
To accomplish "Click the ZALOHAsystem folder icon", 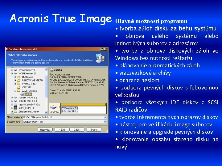I will coord(19,91).
